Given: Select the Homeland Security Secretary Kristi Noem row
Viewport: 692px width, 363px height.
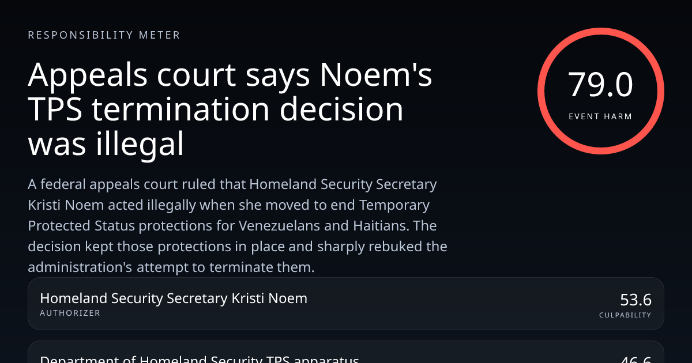Looking at the screenshot, I should [346, 304].
